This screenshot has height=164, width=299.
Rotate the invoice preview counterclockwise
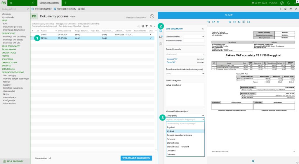point(209,22)
